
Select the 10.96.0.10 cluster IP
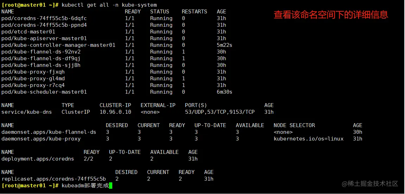pos(115,112)
